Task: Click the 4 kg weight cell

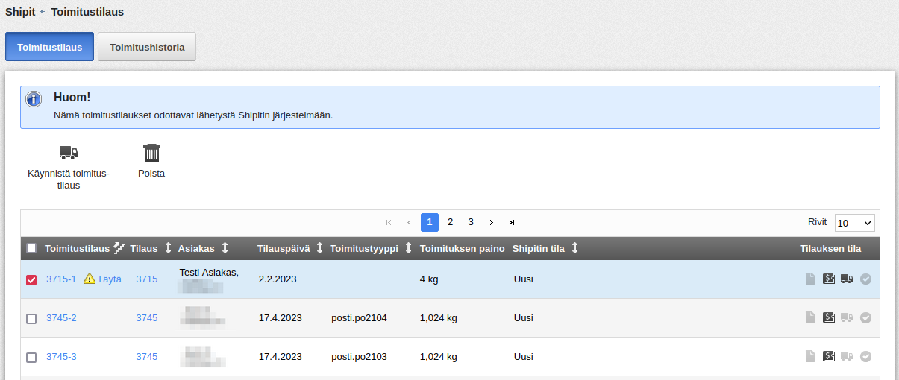Action: click(x=428, y=279)
